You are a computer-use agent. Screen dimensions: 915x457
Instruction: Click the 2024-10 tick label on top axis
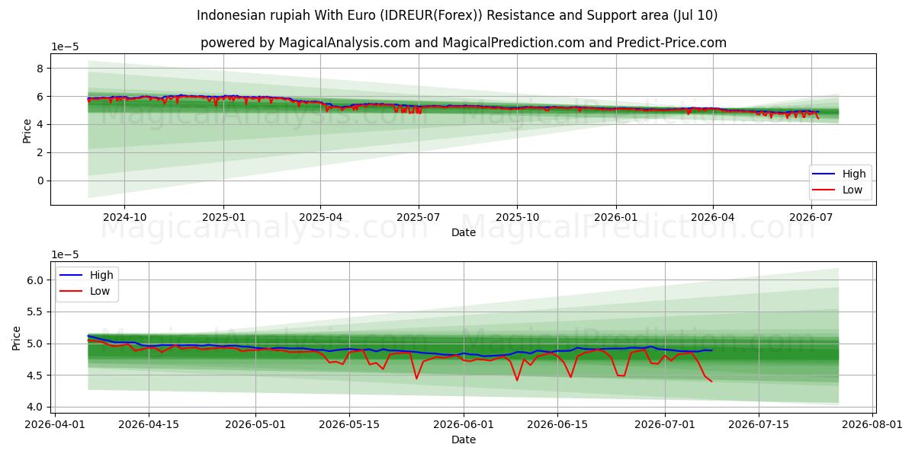pyautogui.click(x=124, y=217)
